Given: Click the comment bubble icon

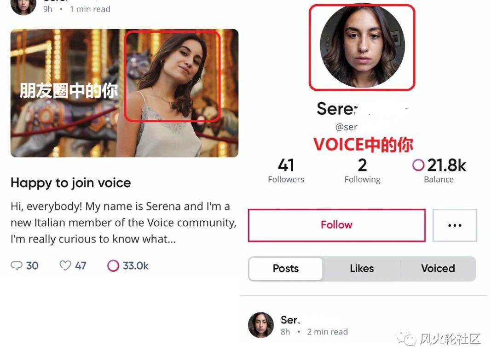Looking at the screenshot, I should point(17,266).
